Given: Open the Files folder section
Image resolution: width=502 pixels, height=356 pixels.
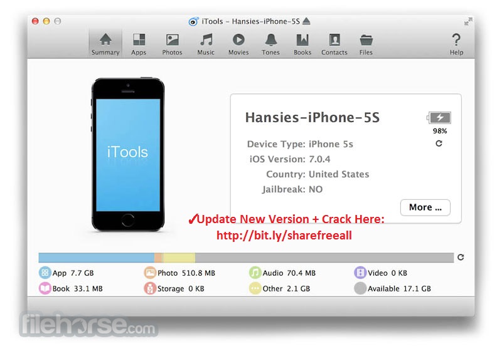Looking at the screenshot, I should [366, 44].
